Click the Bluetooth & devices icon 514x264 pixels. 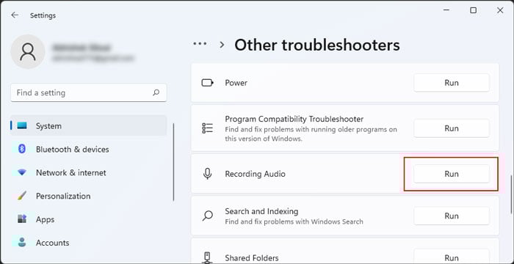click(22, 149)
